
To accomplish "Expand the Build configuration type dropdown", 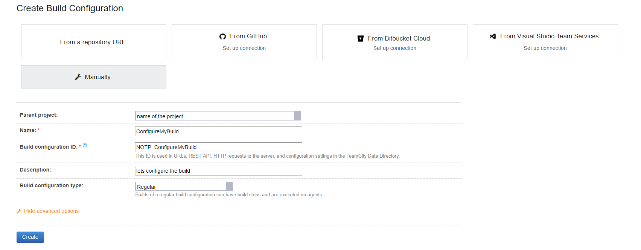I will [x=229, y=187].
